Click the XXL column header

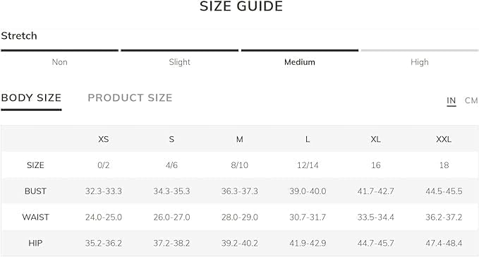pos(444,139)
